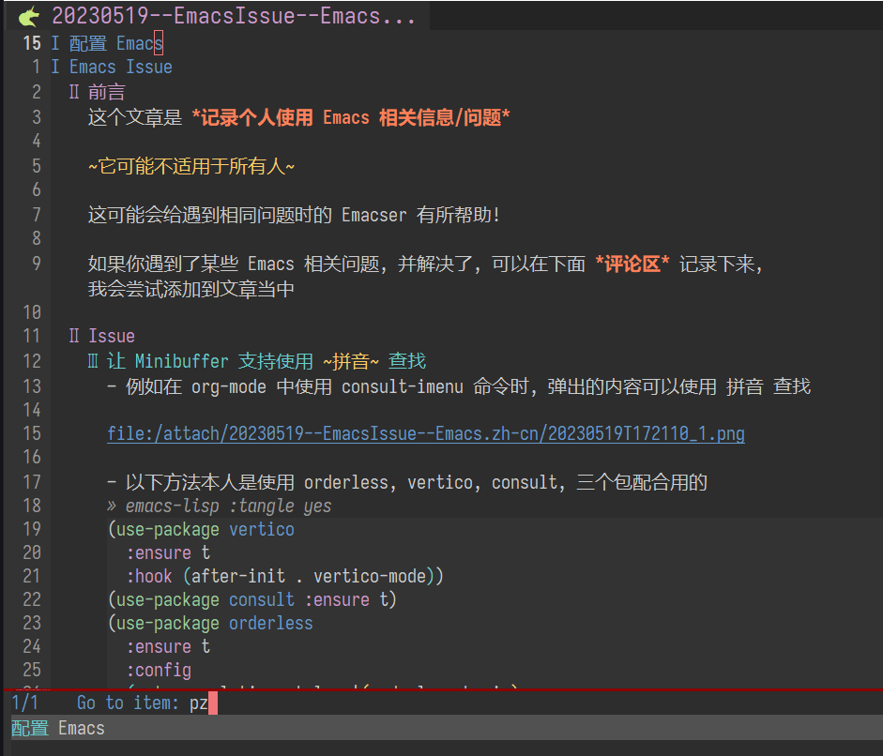Click the "~拼音~" text in heading
Image resolution: width=883 pixels, height=756 pixels.
pos(351,361)
